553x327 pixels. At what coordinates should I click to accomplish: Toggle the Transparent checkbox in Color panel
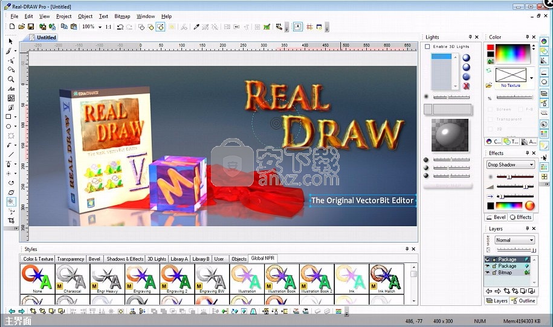pos(490,119)
